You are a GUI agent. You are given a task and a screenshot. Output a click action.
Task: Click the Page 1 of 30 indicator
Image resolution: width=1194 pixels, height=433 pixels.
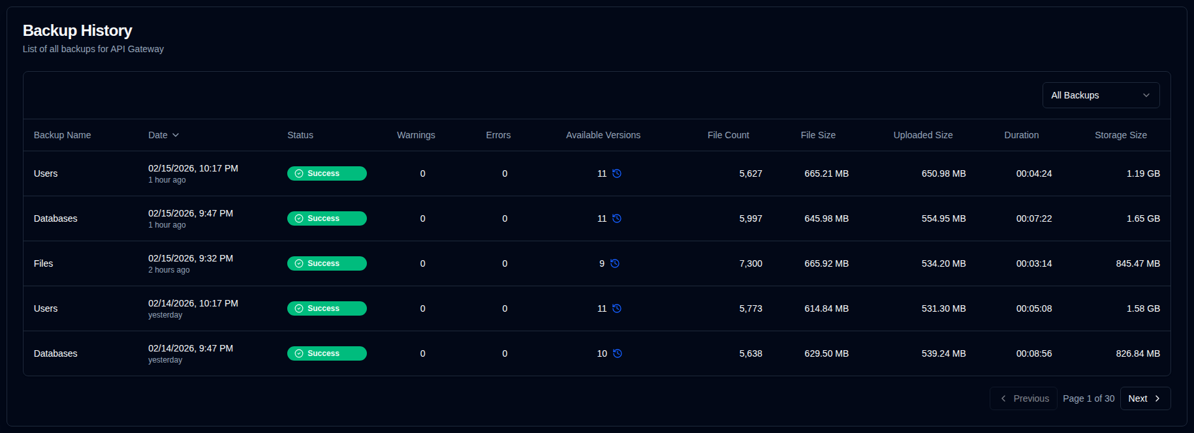[x=1088, y=398]
